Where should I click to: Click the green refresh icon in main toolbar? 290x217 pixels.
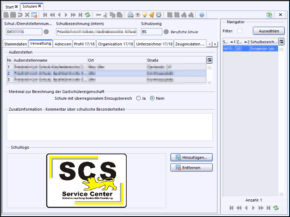pos(87,15)
